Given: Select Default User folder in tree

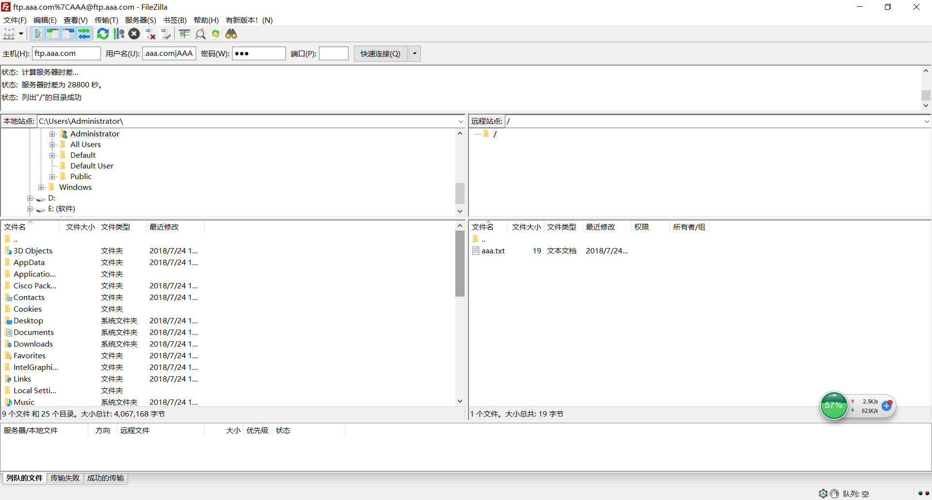Looking at the screenshot, I should [x=92, y=166].
